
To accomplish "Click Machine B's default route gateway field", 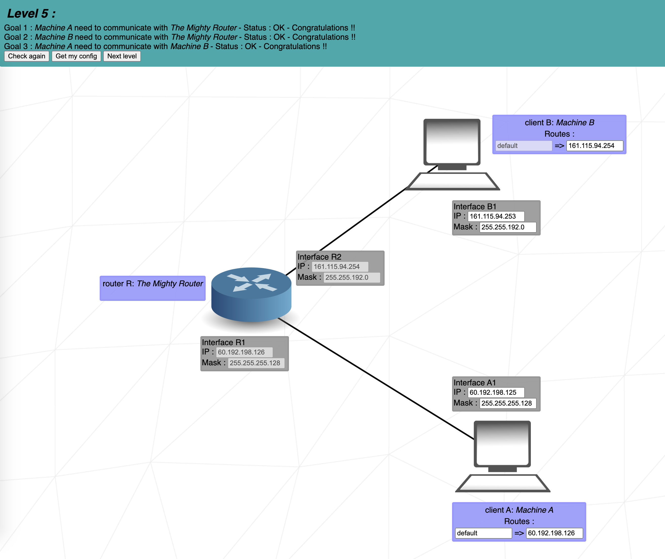I will point(595,146).
